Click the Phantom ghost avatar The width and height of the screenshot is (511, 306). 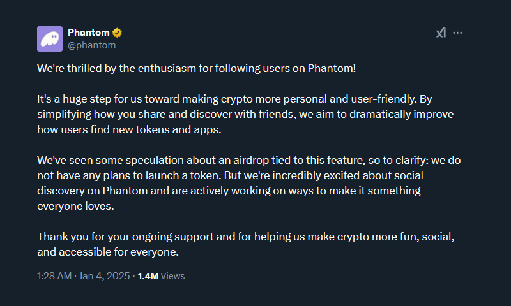(50, 39)
